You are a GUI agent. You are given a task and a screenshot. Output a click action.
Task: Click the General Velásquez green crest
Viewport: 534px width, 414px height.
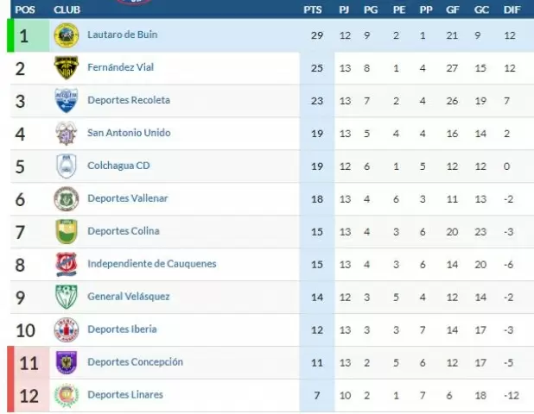tap(67, 297)
